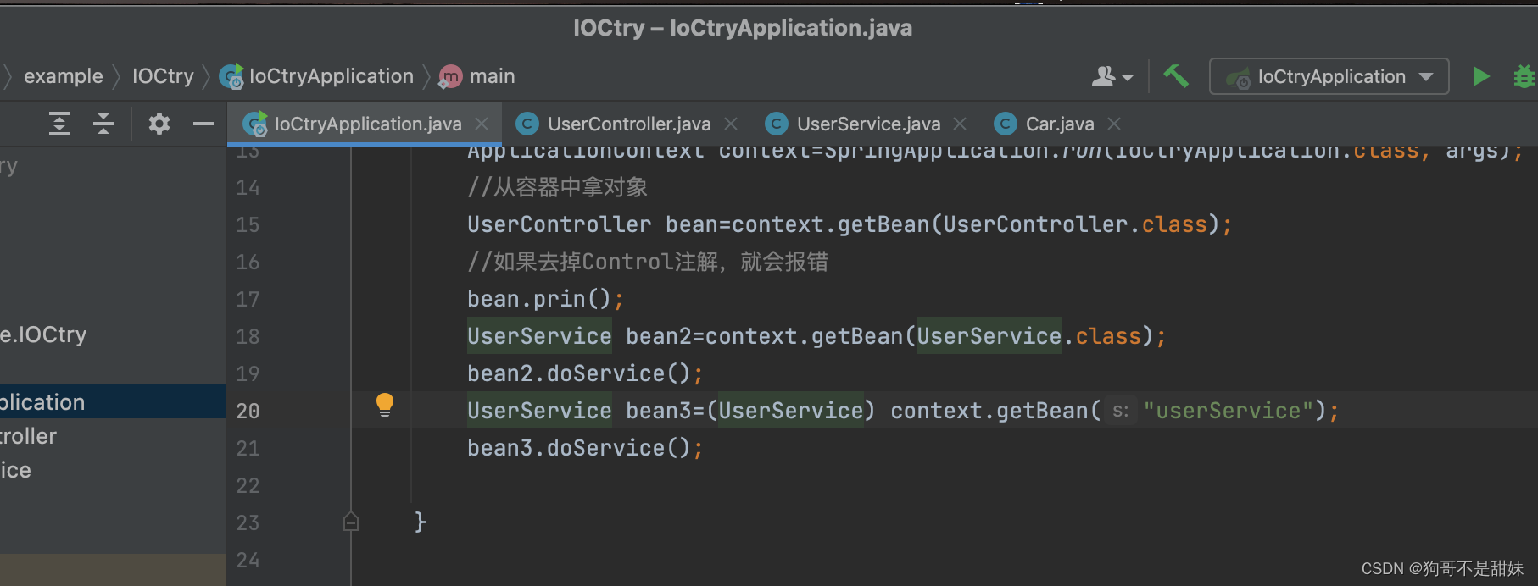Click the class icon on the Car.java tab
Viewport: 1538px width, 586px height.
click(x=1005, y=124)
